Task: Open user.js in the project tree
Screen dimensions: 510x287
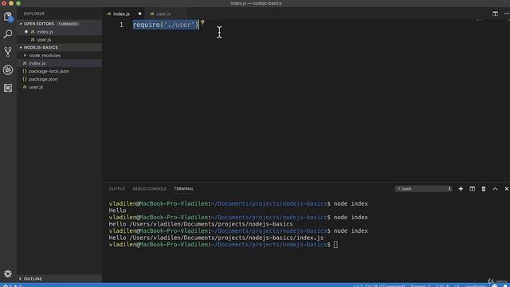Action: click(36, 87)
